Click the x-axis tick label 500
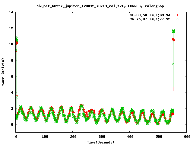Image resolution: width=193 pixels, height=145 pixels. [x=159, y=137]
